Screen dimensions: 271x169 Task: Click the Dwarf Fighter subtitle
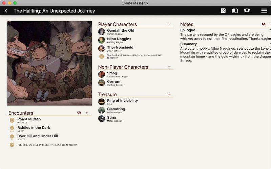pos(114,51)
